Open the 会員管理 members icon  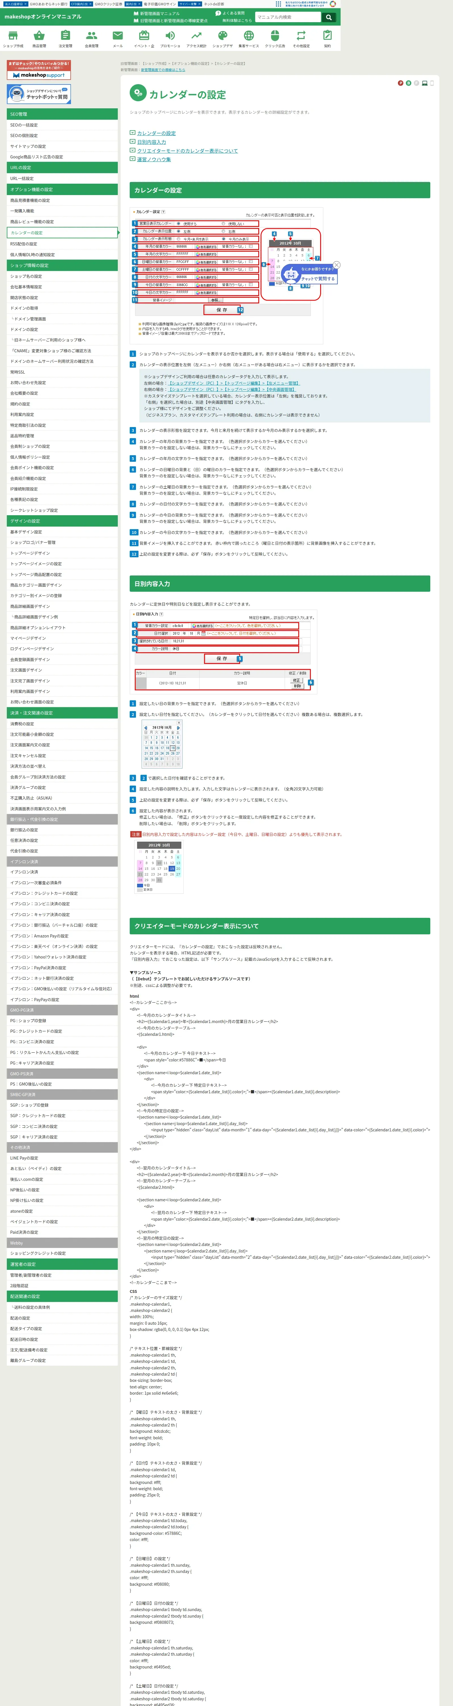[x=91, y=39]
